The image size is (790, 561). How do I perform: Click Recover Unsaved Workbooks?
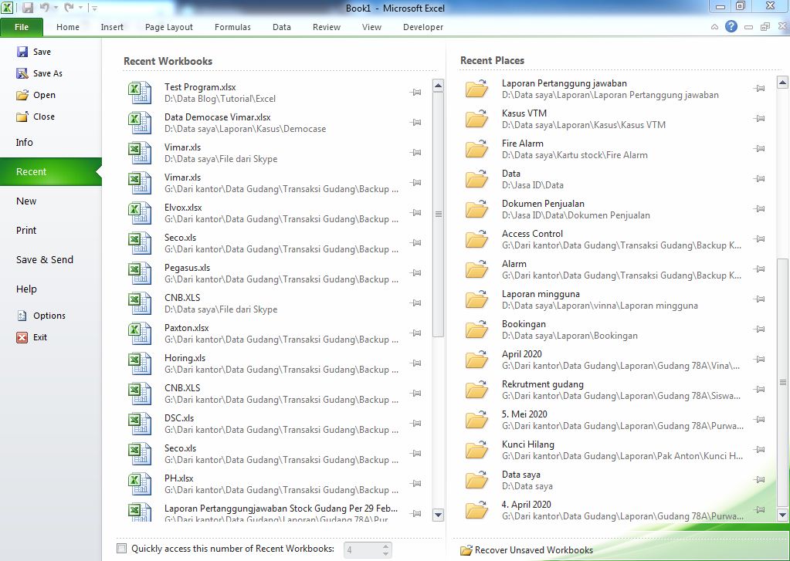point(527,550)
